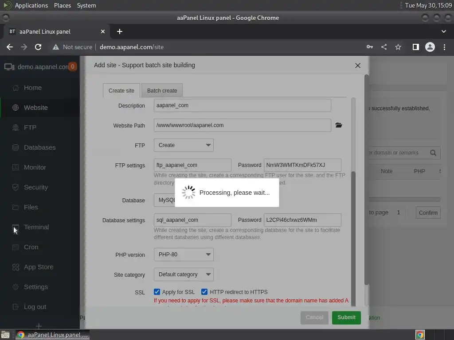Open a new browser tab
Viewport: 454px width, 340px height.
tap(120, 31)
